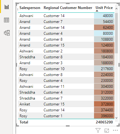The image size is (120, 134).
Task: Select the 48000 unit price cell
Action: point(104,16)
